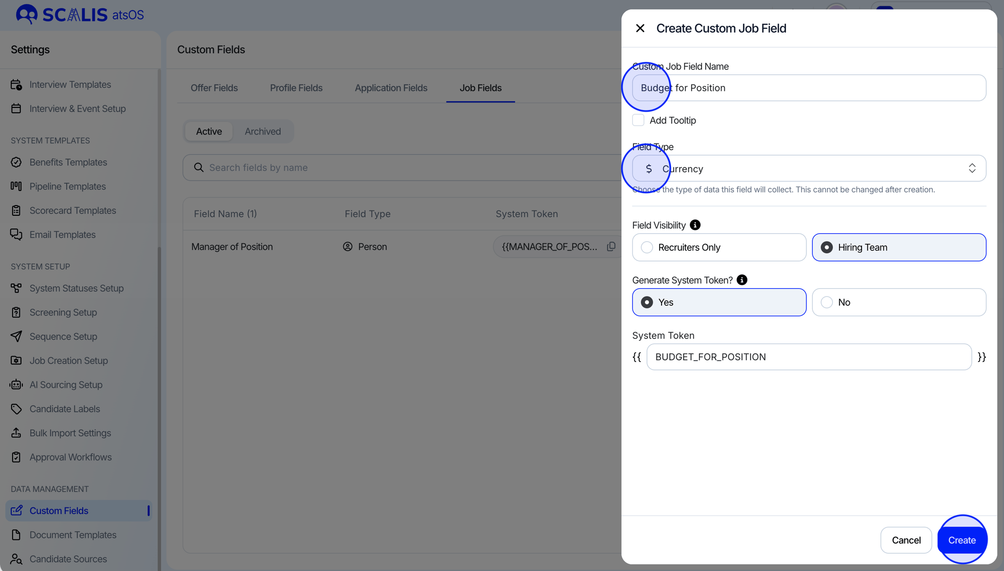Switch to the Offer Fields tab
This screenshot has width=1004, height=571.
click(x=214, y=88)
